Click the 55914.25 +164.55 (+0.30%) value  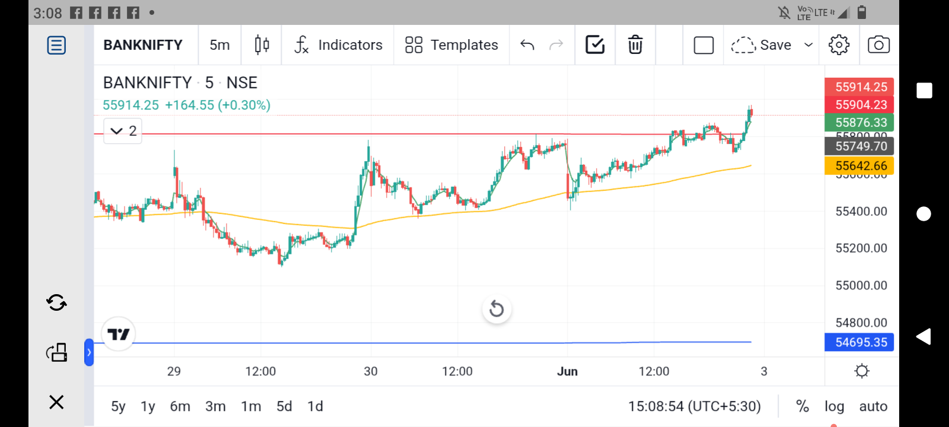click(187, 105)
